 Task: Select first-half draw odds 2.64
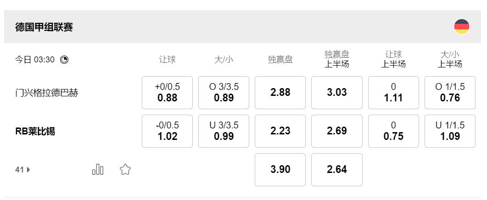point(336,170)
